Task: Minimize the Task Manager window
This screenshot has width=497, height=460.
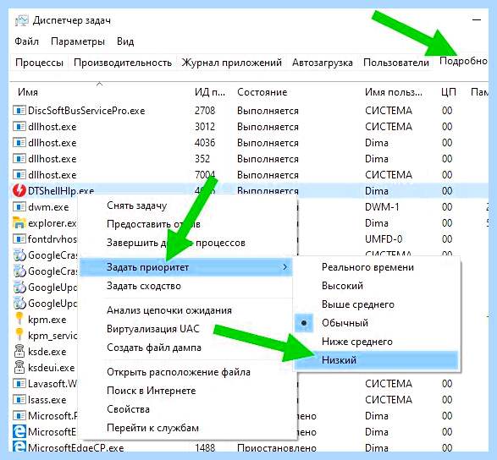Action: (477, 20)
